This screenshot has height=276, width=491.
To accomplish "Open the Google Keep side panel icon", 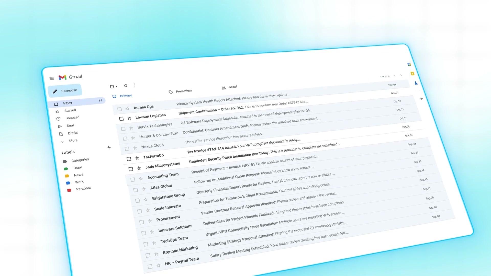I will 412,74.
